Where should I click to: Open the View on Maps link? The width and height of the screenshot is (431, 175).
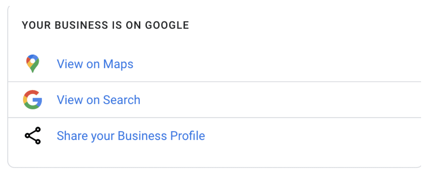tap(95, 64)
